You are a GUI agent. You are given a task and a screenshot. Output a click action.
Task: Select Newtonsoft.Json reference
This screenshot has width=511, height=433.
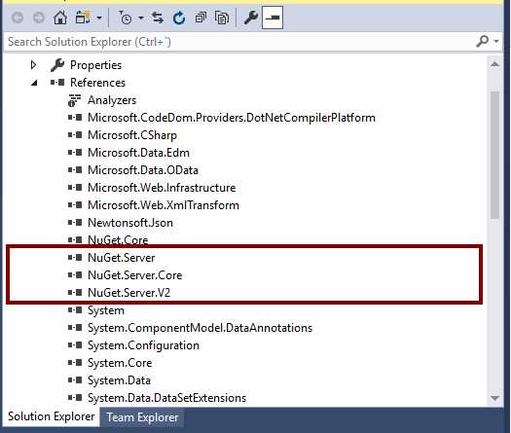coord(130,223)
